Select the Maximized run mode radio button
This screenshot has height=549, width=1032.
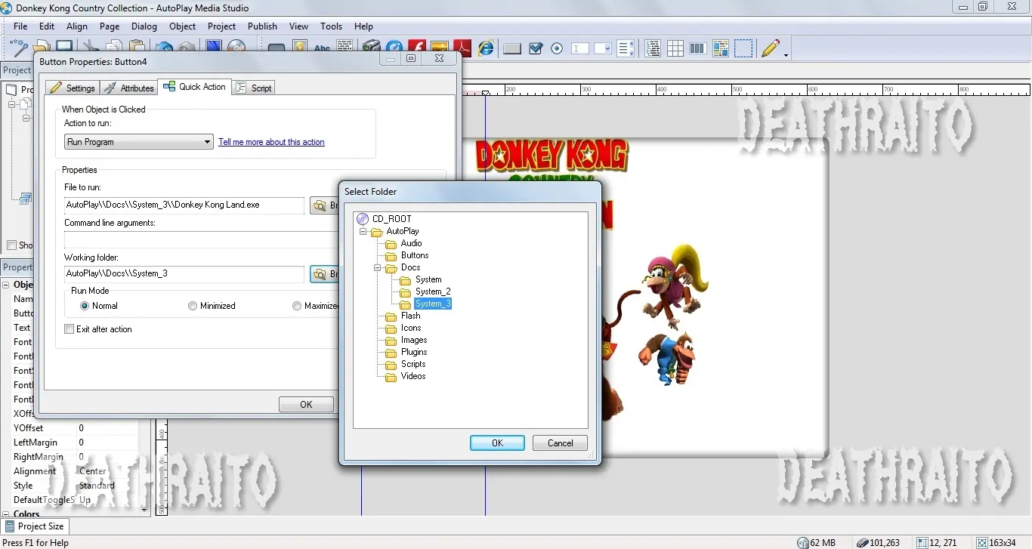click(x=297, y=306)
